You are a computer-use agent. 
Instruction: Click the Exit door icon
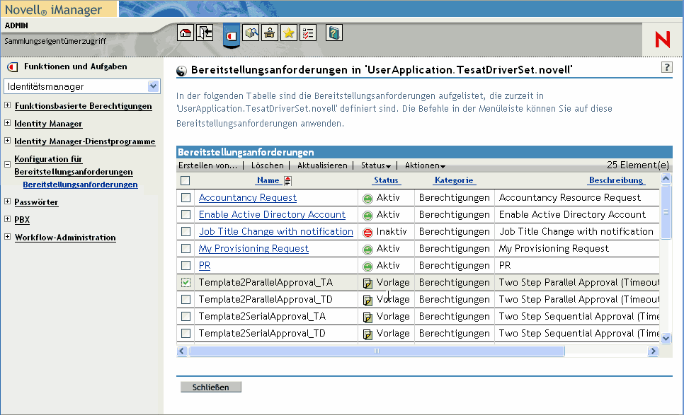[x=205, y=33]
